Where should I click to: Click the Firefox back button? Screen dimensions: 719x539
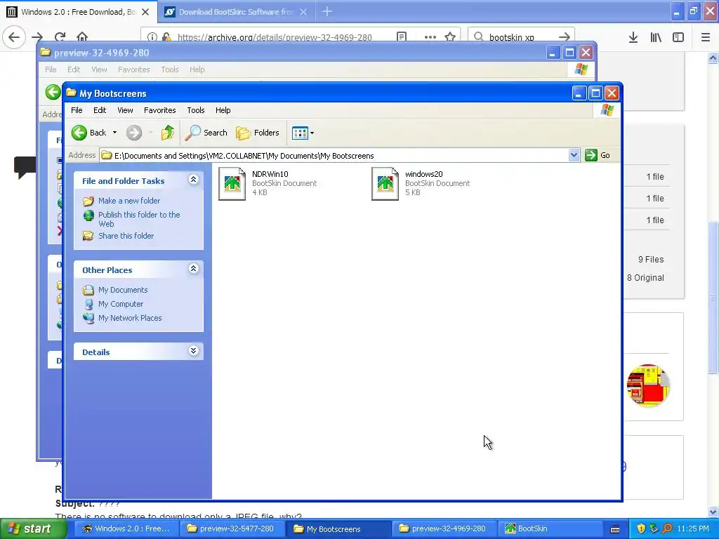[x=14, y=36]
